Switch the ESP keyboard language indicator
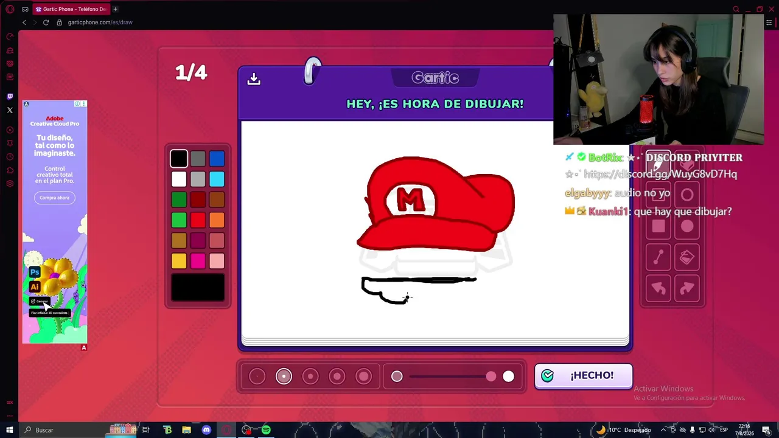The image size is (779, 438). (724, 430)
